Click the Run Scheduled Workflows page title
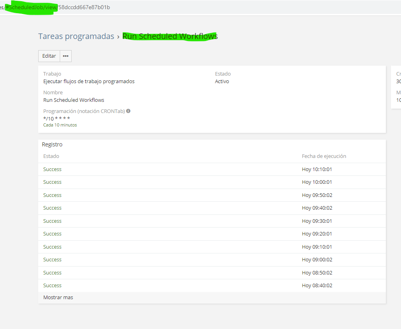Screen dimensions: 401x329 170,36
